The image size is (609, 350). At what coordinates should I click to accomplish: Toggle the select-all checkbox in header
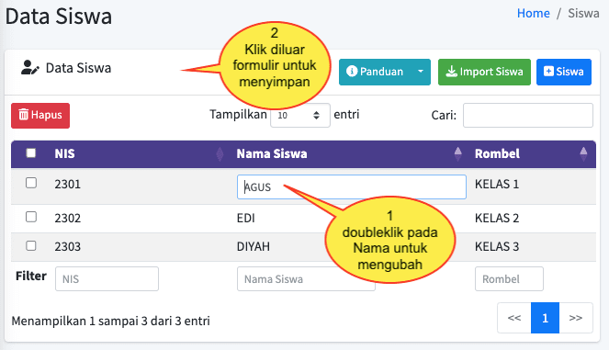click(x=31, y=153)
